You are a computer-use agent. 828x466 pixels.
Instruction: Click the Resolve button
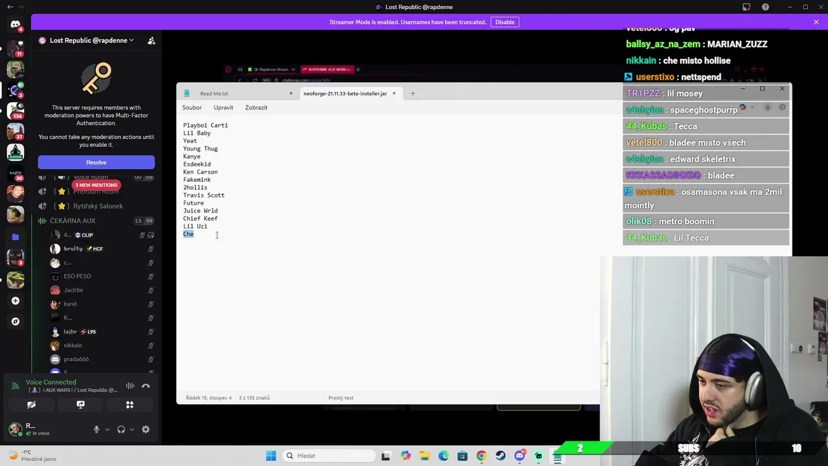tap(96, 162)
